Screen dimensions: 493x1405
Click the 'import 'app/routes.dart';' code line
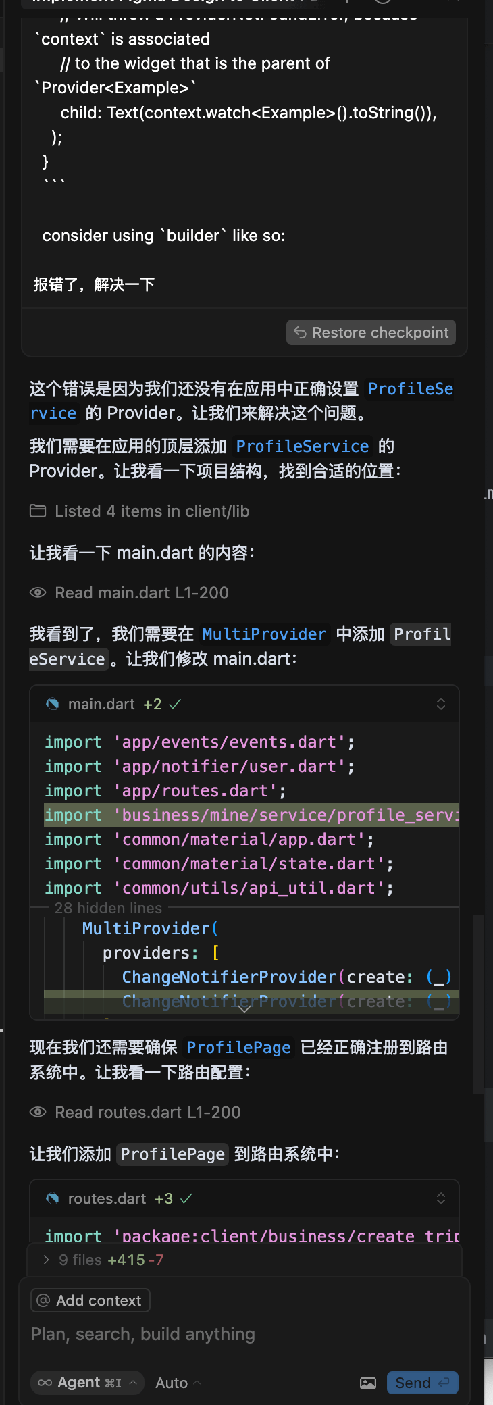(165, 791)
